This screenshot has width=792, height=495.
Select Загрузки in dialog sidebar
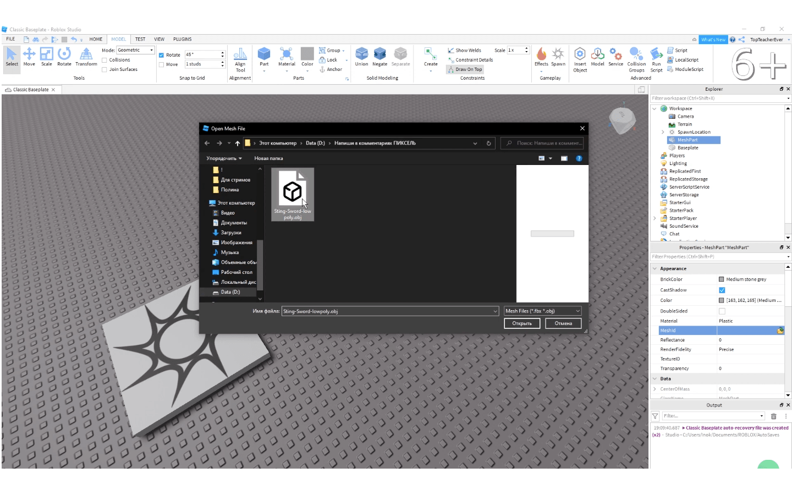230,233
